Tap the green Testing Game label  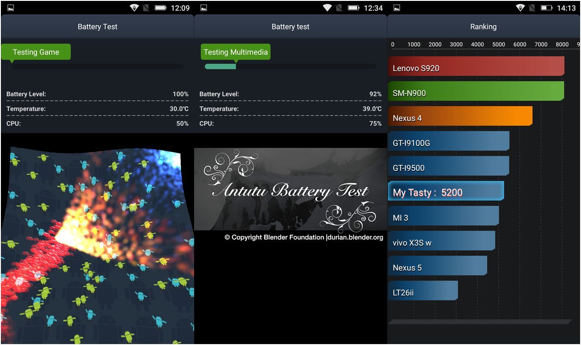(36, 52)
